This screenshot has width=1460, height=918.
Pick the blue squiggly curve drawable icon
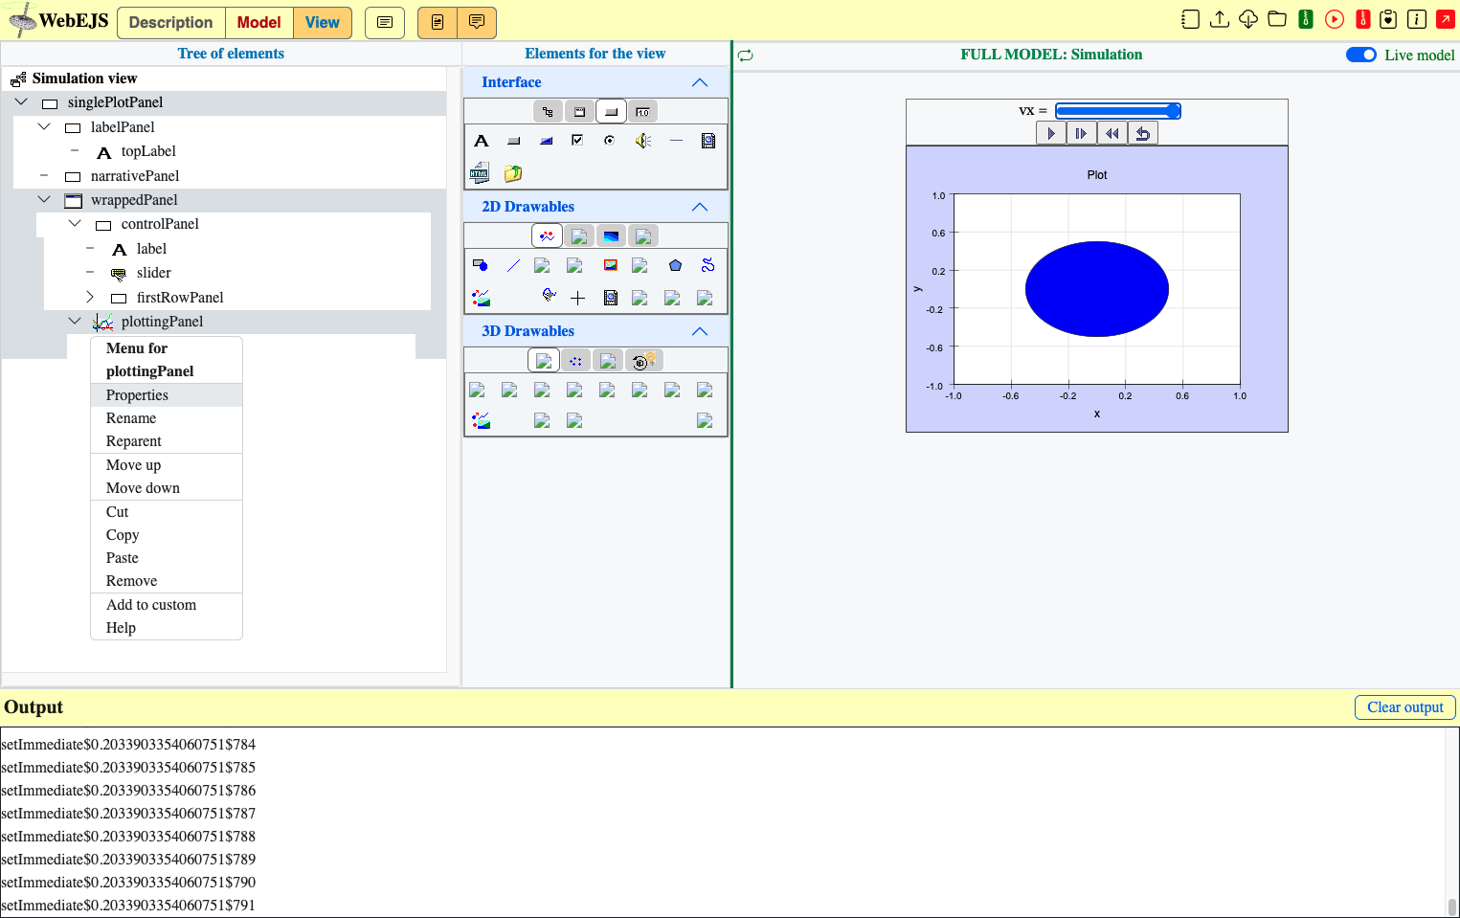tap(708, 265)
